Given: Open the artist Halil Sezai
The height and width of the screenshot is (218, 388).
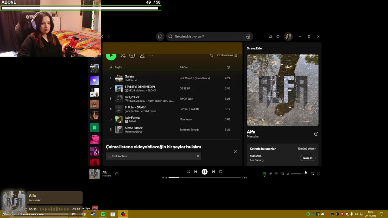Looking at the screenshot, I should (131, 80).
